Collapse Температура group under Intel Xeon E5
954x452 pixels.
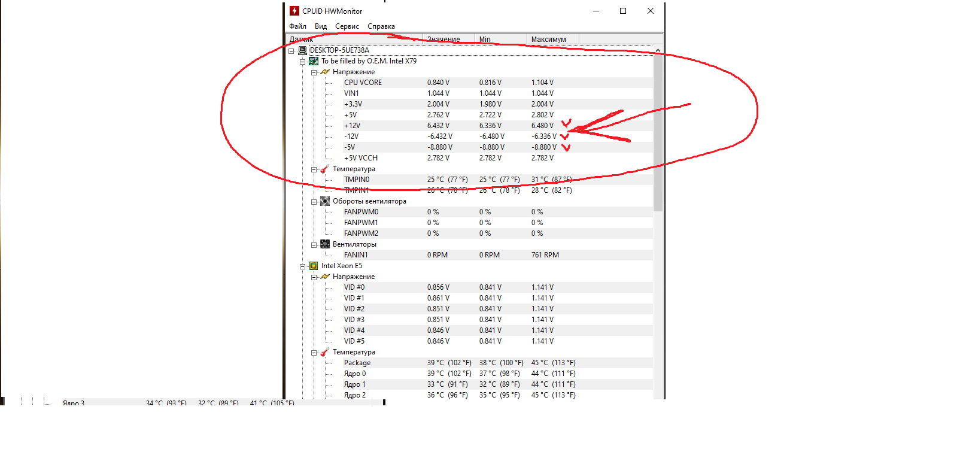click(x=314, y=353)
